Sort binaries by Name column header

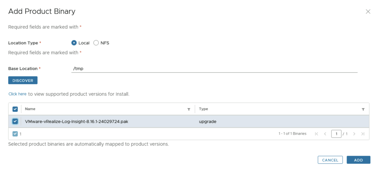pyautogui.click(x=30, y=109)
